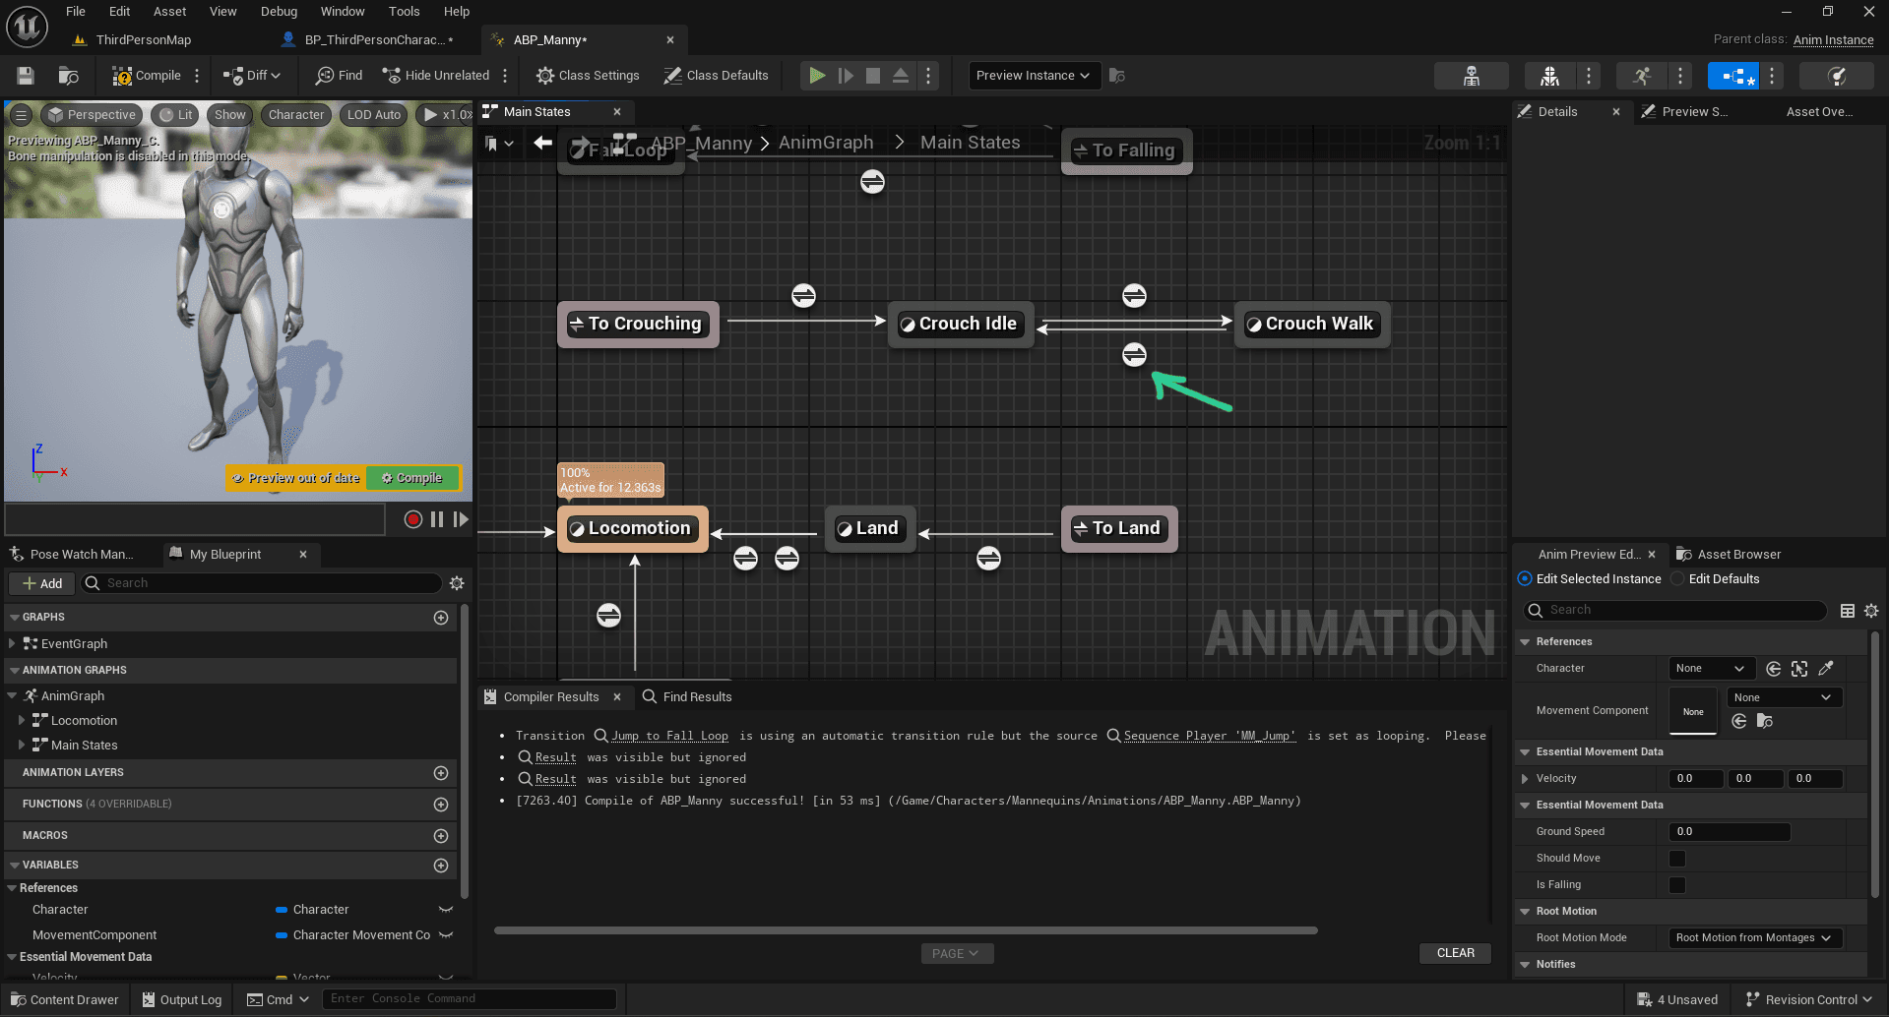The height and width of the screenshot is (1017, 1889).
Task: Select the Edit Selected Instance radio button
Action: coord(1525,579)
